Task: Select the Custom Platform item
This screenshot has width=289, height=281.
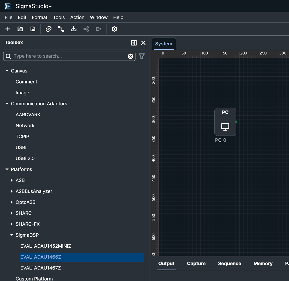Action: (34, 279)
